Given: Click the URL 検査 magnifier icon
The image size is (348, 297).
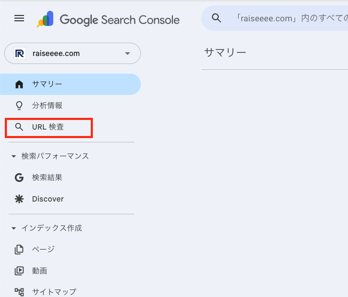Looking at the screenshot, I should [x=19, y=127].
